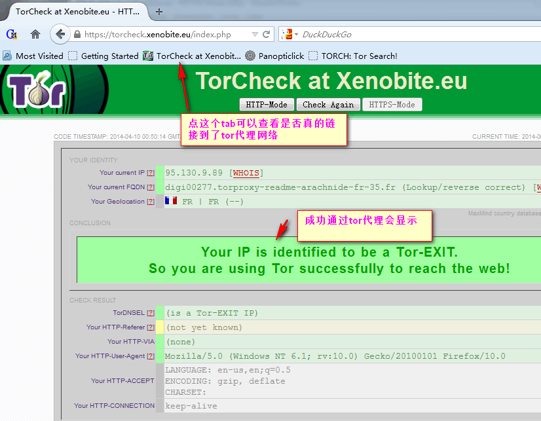This screenshot has height=421, width=541.
Task: Click the Check Again button
Action: tap(328, 105)
